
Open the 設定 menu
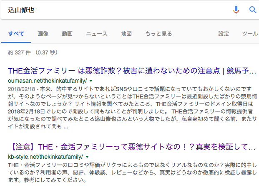224,34
